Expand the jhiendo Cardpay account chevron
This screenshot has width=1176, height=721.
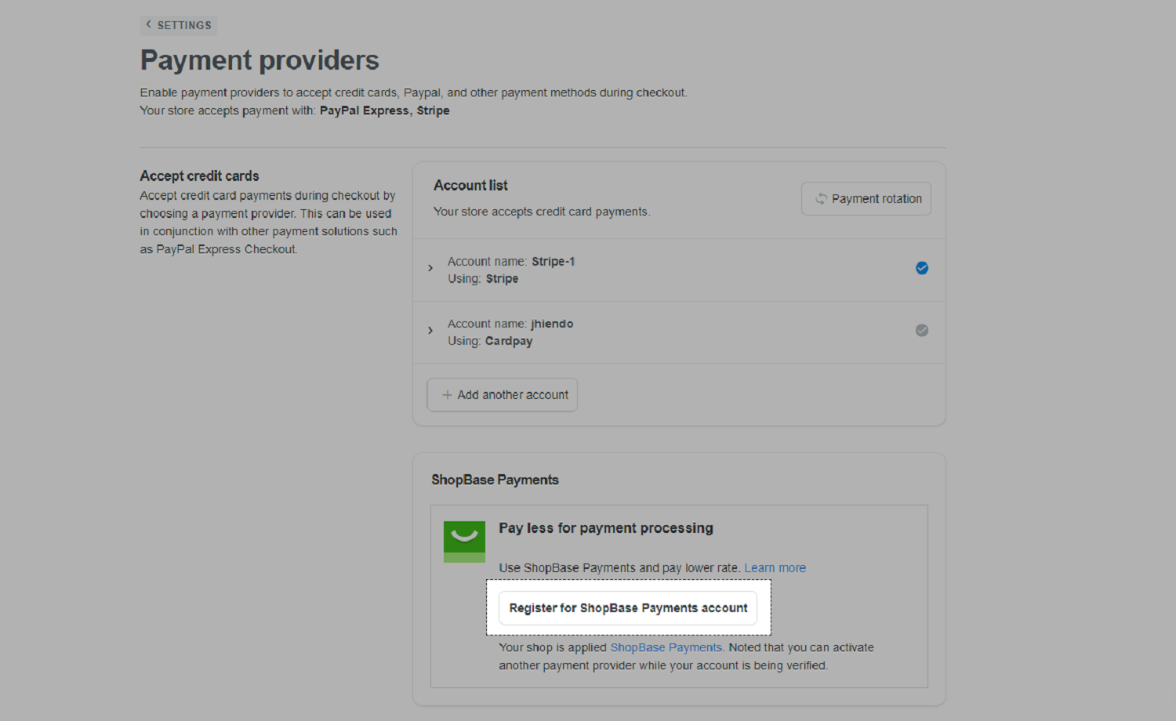(430, 331)
